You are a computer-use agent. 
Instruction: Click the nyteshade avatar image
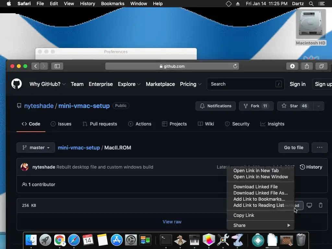[25, 167]
